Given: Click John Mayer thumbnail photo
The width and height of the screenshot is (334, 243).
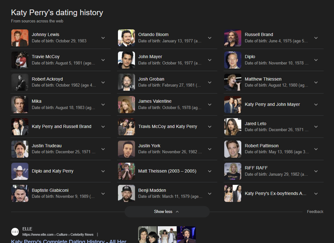Looking at the screenshot, I should [x=126, y=60].
